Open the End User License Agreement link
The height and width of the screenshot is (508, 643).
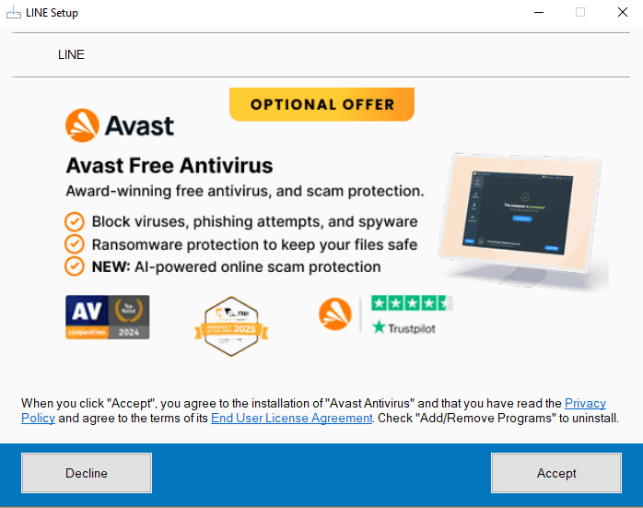coord(292,419)
